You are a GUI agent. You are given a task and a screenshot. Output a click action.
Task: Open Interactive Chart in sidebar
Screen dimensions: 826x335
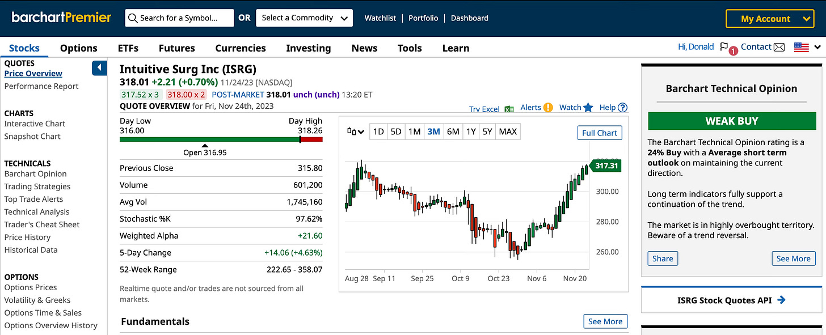point(35,124)
